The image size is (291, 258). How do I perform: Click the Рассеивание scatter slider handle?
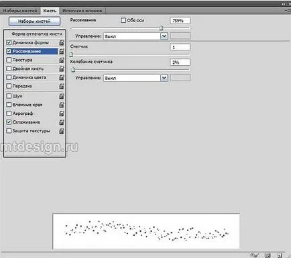pyautogui.click(x=161, y=28)
